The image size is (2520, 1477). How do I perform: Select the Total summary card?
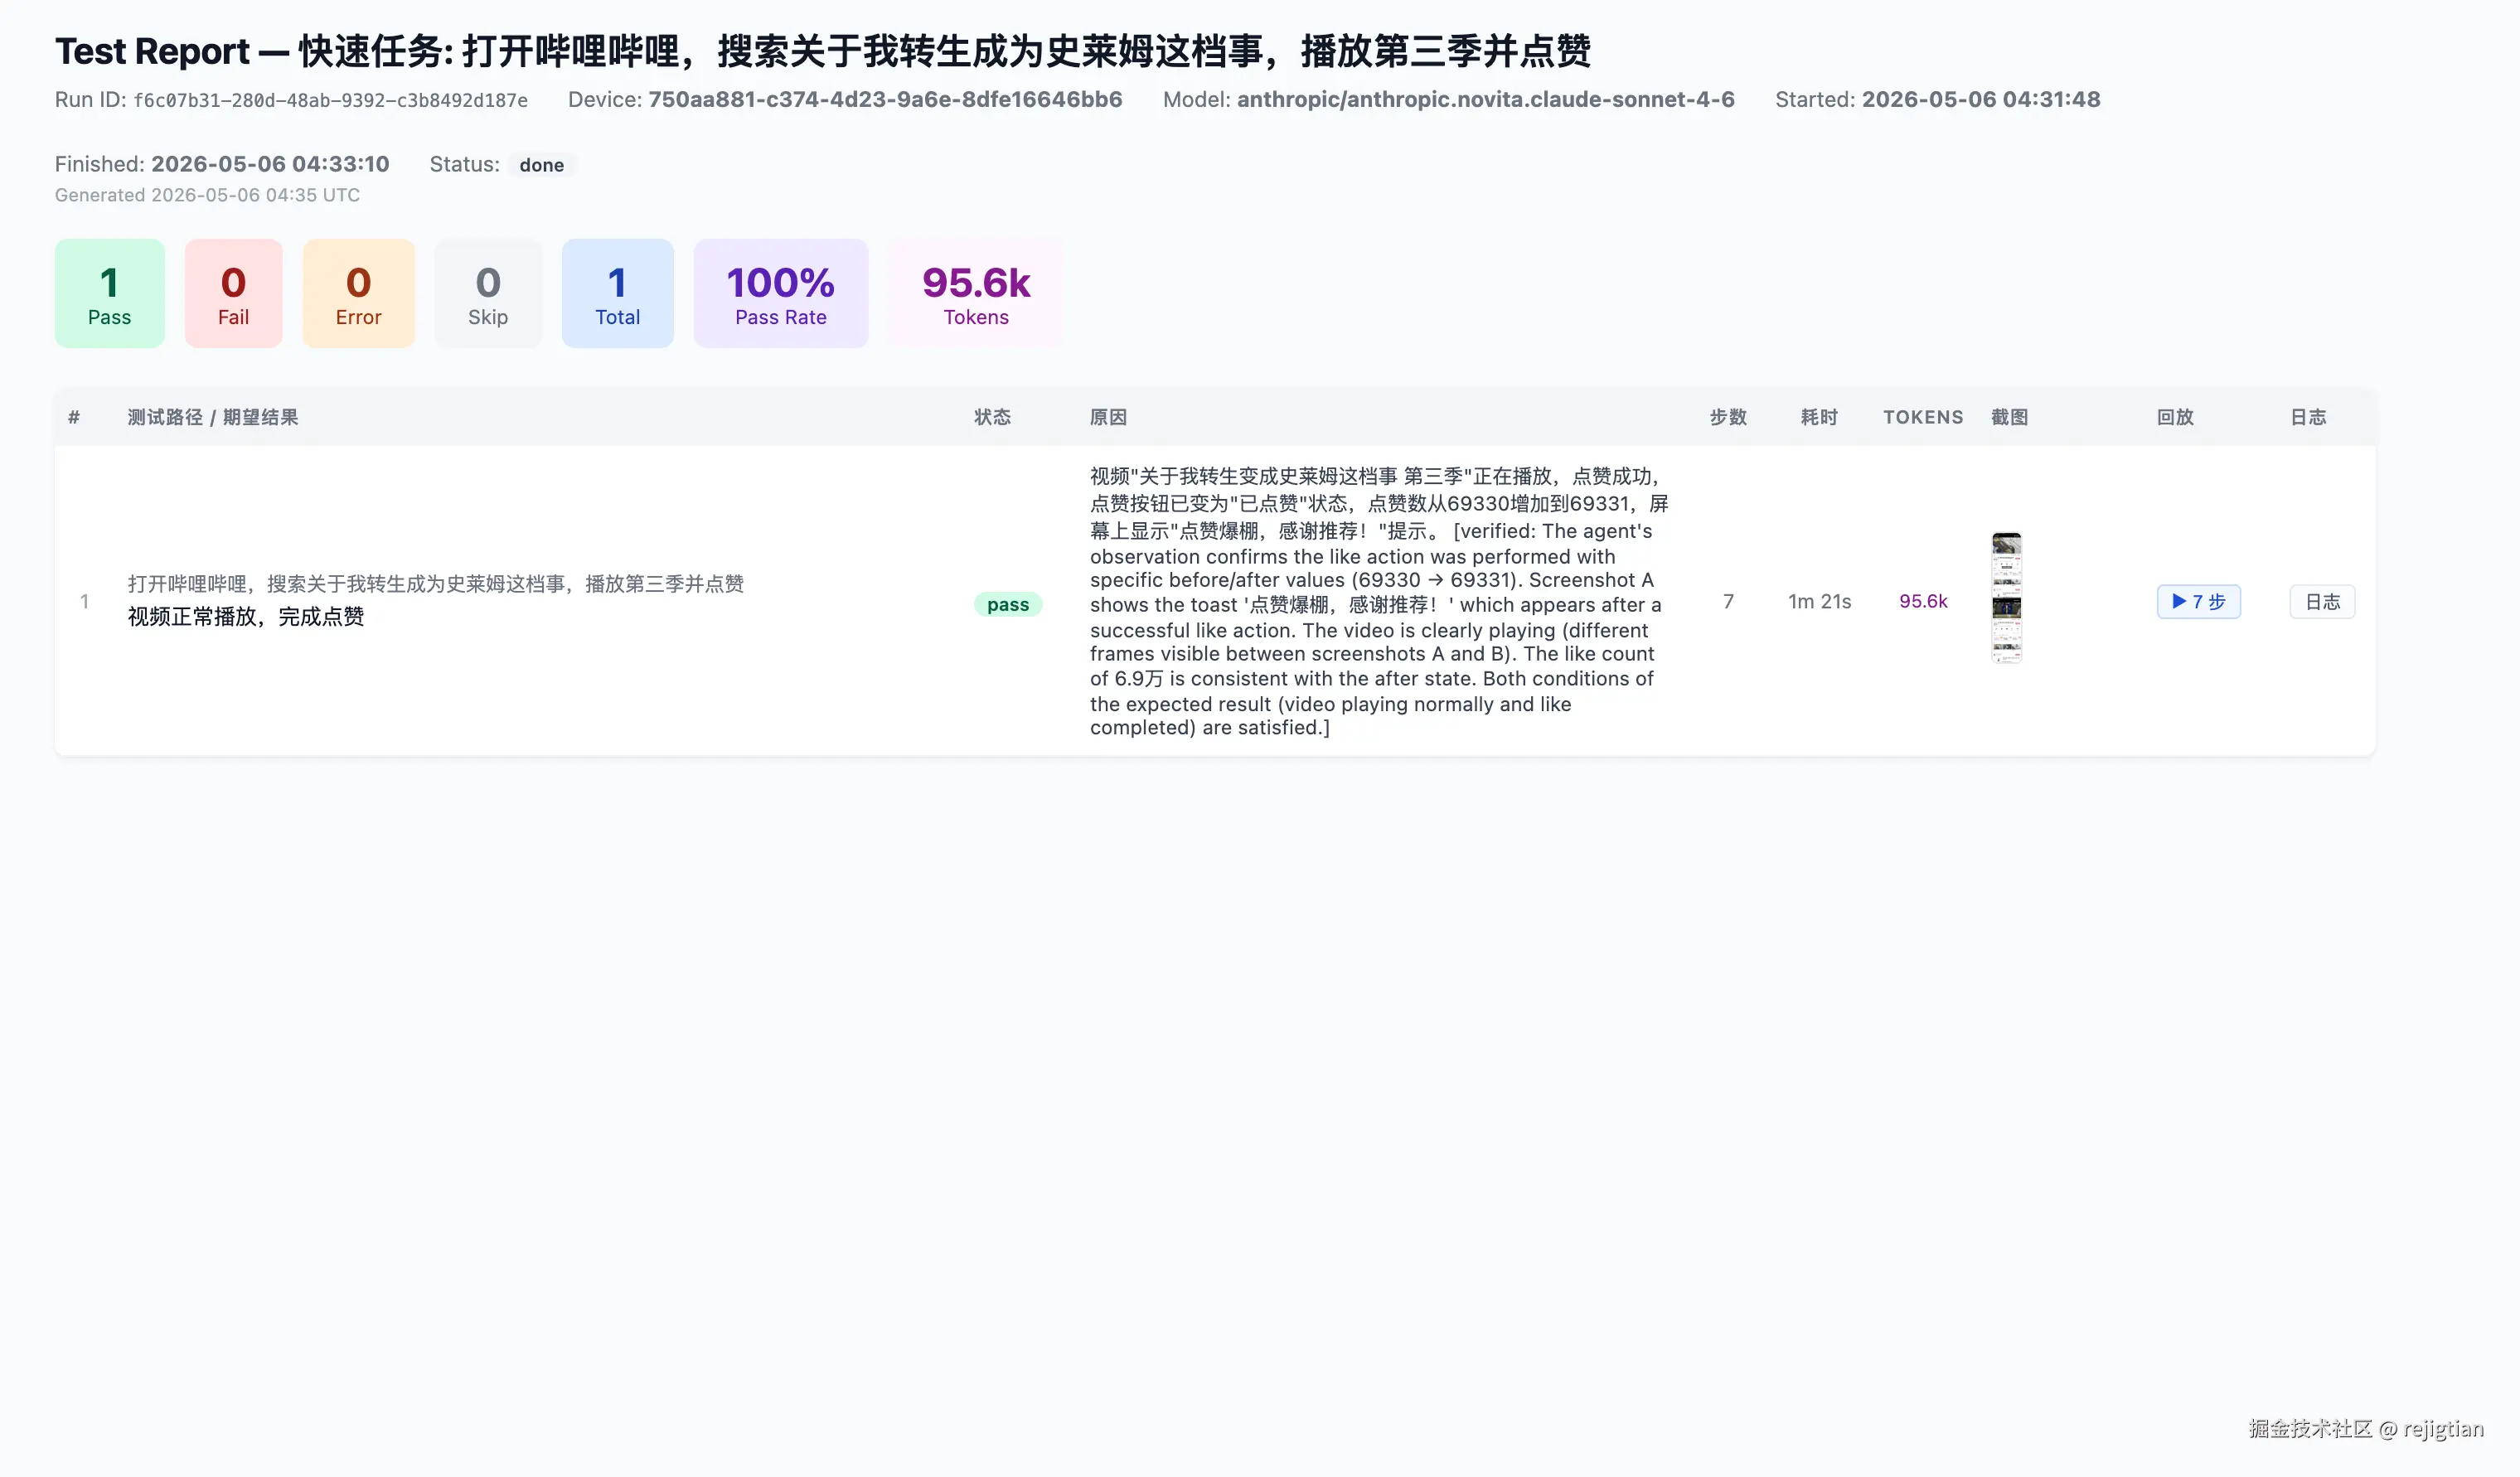[x=617, y=293]
